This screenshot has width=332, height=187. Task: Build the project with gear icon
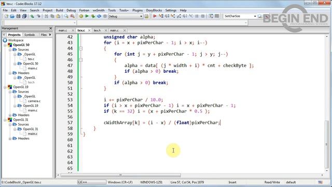[81, 16]
